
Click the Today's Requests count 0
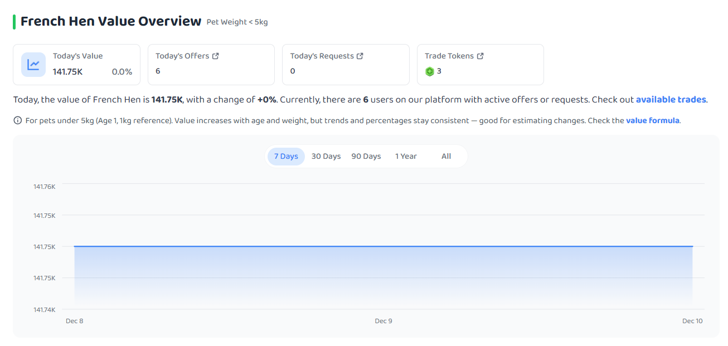coord(293,71)
